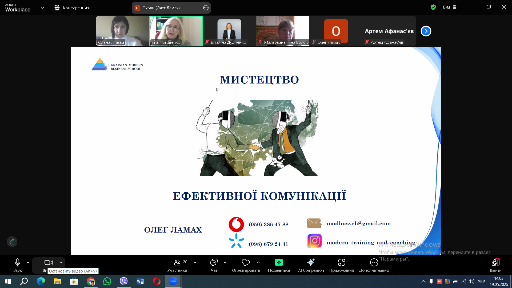The height and width of the screenshot is (288, 512).
Task: Select Vita Hordiienko video thumbnail
Action: coord(176,31)
